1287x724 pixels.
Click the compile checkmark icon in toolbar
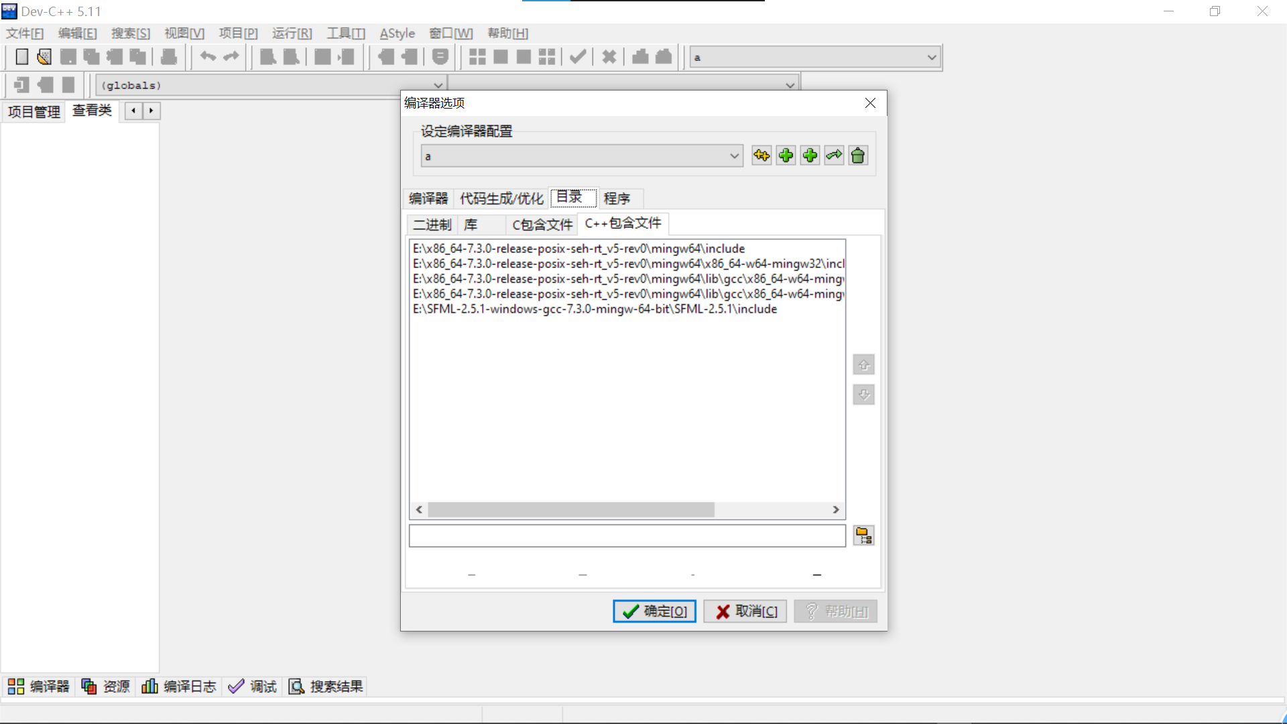coord(577,56)
